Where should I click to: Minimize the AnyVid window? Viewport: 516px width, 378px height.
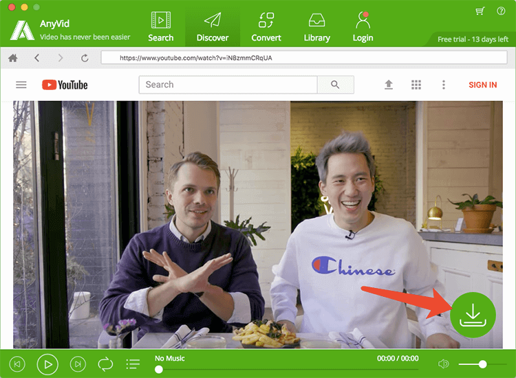coord(24,7)
